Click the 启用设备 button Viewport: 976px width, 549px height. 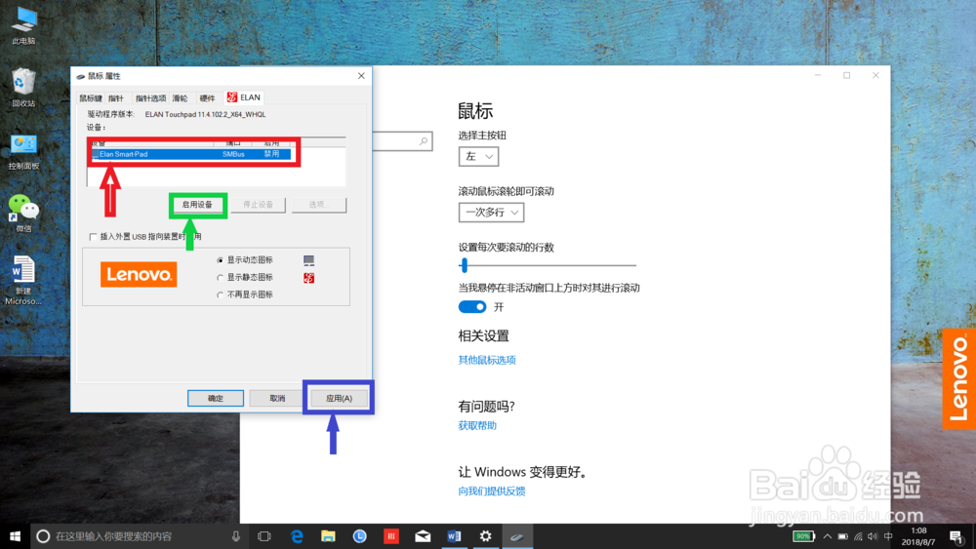[197, 205]
